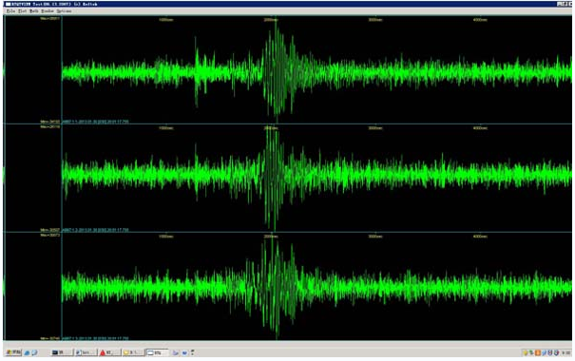Click the orange system tray icon

538,352
